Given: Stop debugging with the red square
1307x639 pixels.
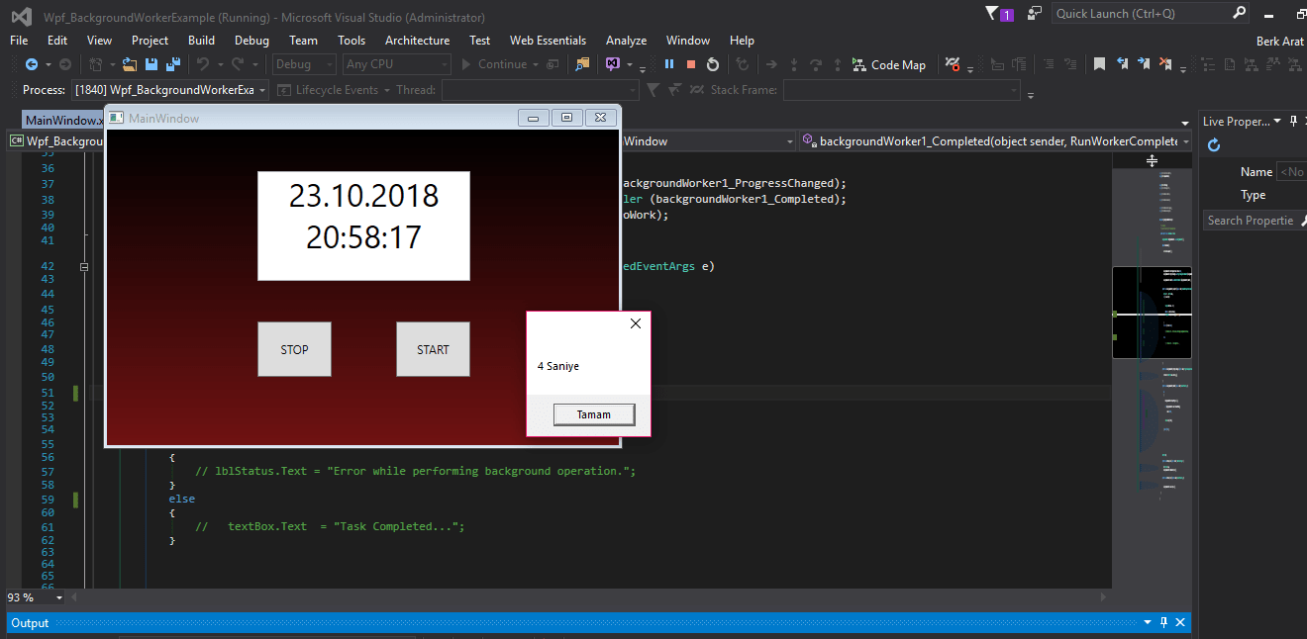Looking at the screenshot, I should (x=691, y=64).
